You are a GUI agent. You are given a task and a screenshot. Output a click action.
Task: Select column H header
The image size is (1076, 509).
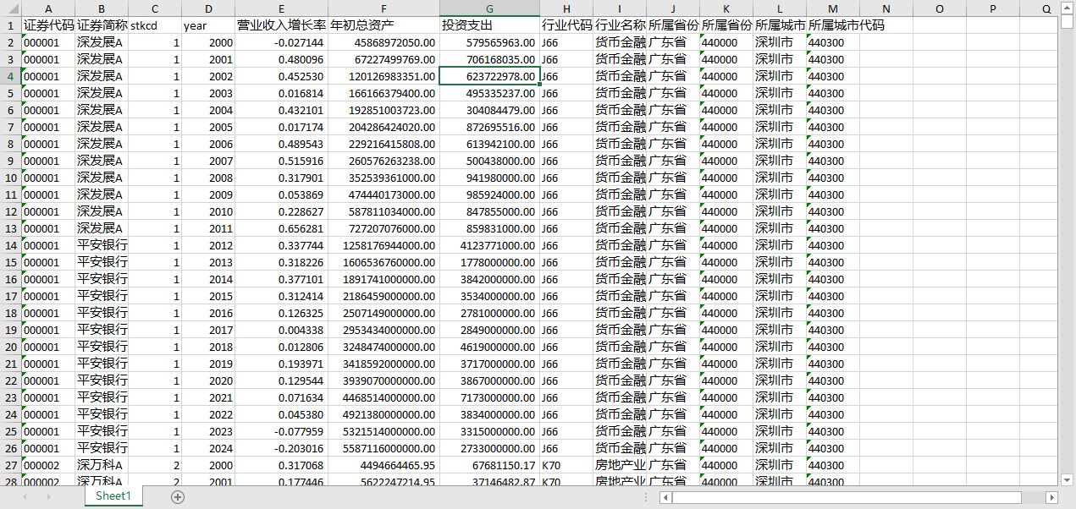pos(566,8)
